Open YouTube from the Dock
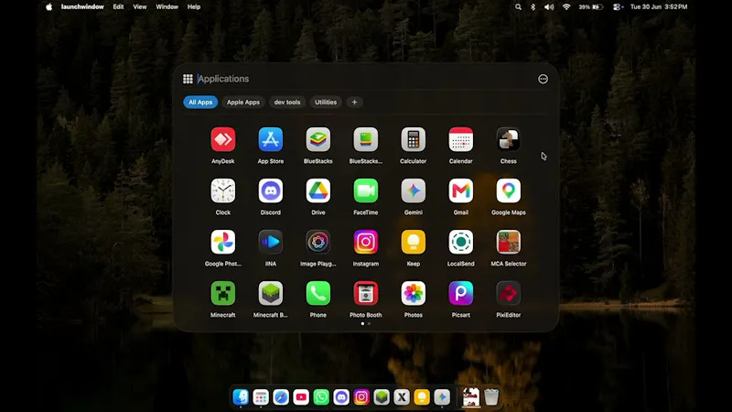This screenshot has width=732, height=412. click(x=301, y=397)
